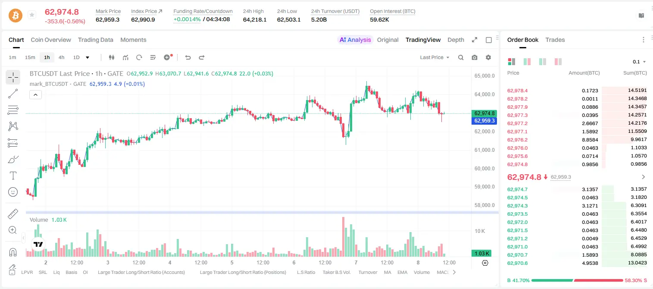Open chart settings gear icon
The width and height of the screenshot is (653, 289).
click(488, 57)
